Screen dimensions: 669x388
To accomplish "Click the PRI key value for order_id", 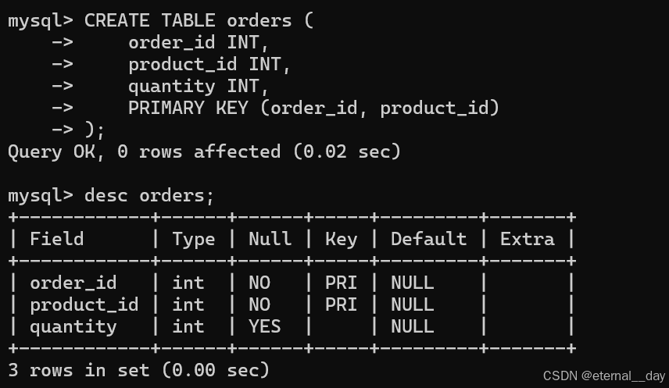I will pyautogui.click(x=341, y=283).
